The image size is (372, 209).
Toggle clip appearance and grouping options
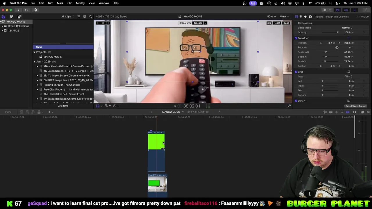(x=79, y=17)
